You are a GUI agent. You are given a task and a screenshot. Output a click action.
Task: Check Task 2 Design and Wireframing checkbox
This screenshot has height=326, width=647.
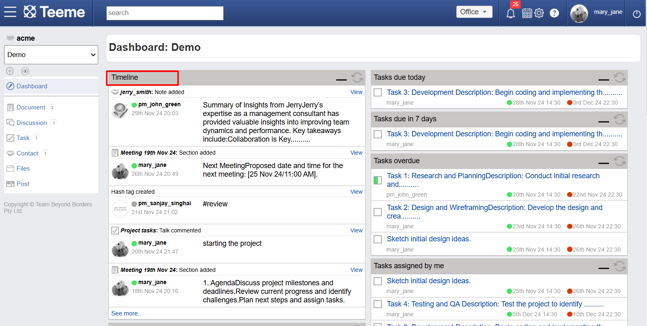[378, 212]
